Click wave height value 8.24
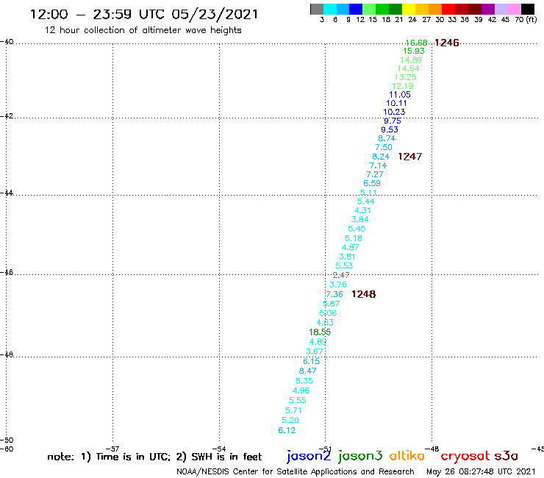544x478 pixels. click(x=381, y=157)
